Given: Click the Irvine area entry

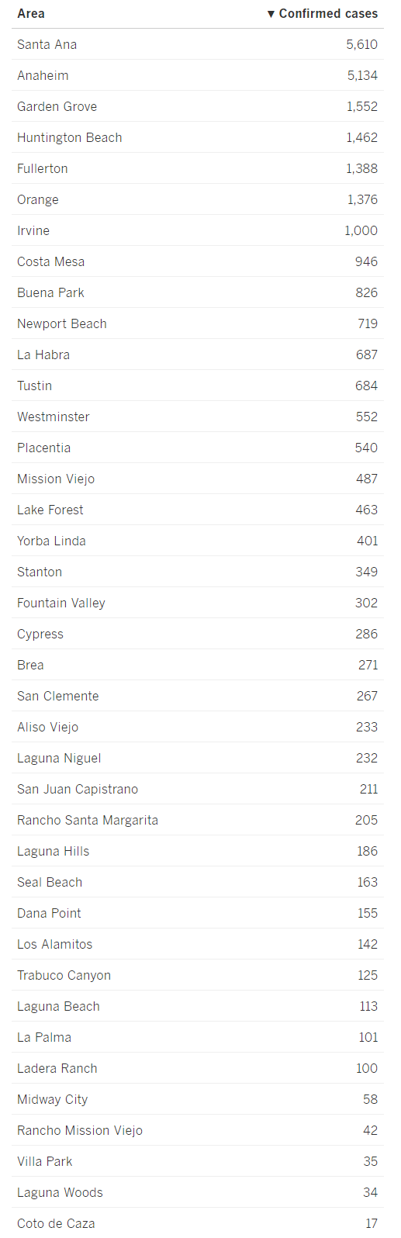Looking at the screenshot, I should tap(33, 230).
